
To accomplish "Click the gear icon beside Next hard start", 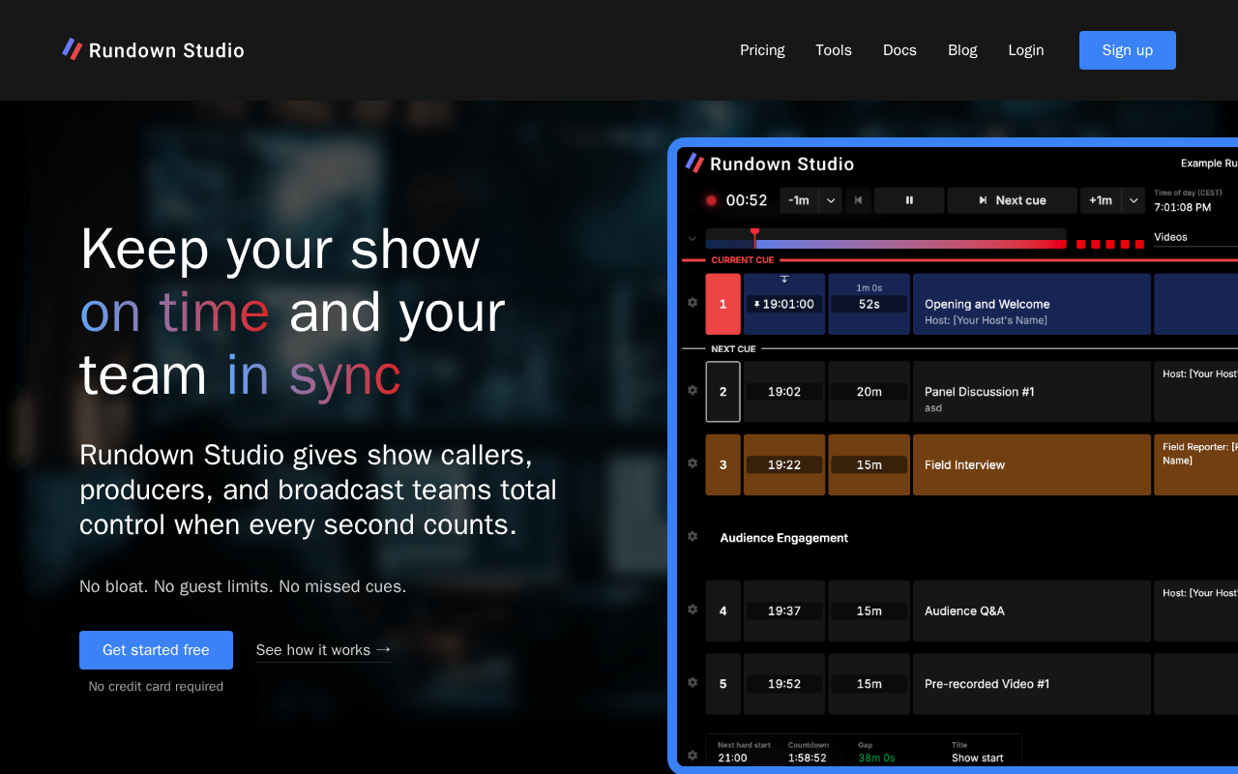I will [693, 755].
